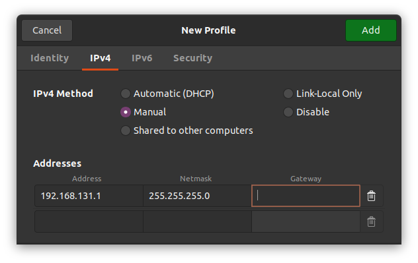Click the empty Address field in second row
Viewport: 418px width, 263px height.
(89, 221)
